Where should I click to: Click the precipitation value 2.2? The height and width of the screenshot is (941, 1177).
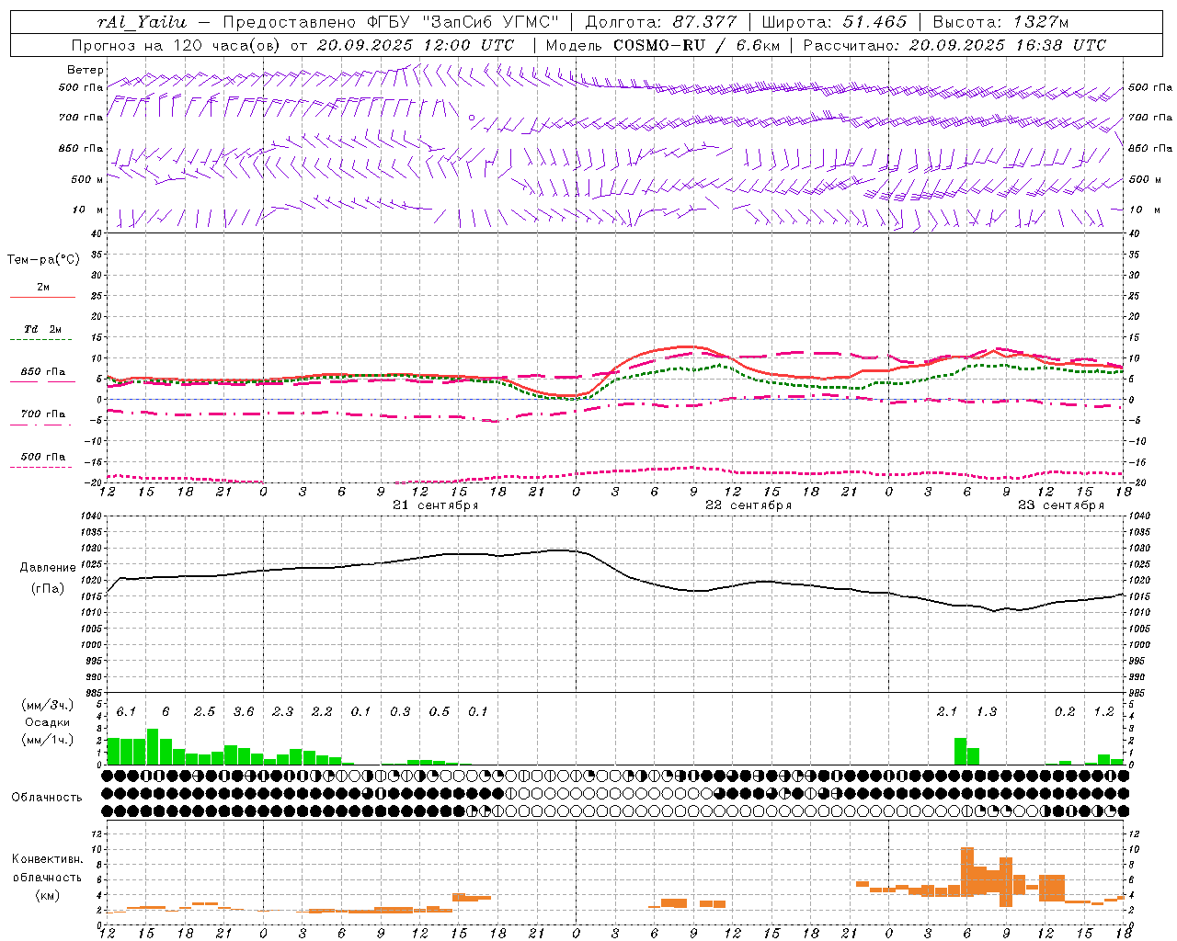point(322,712)
